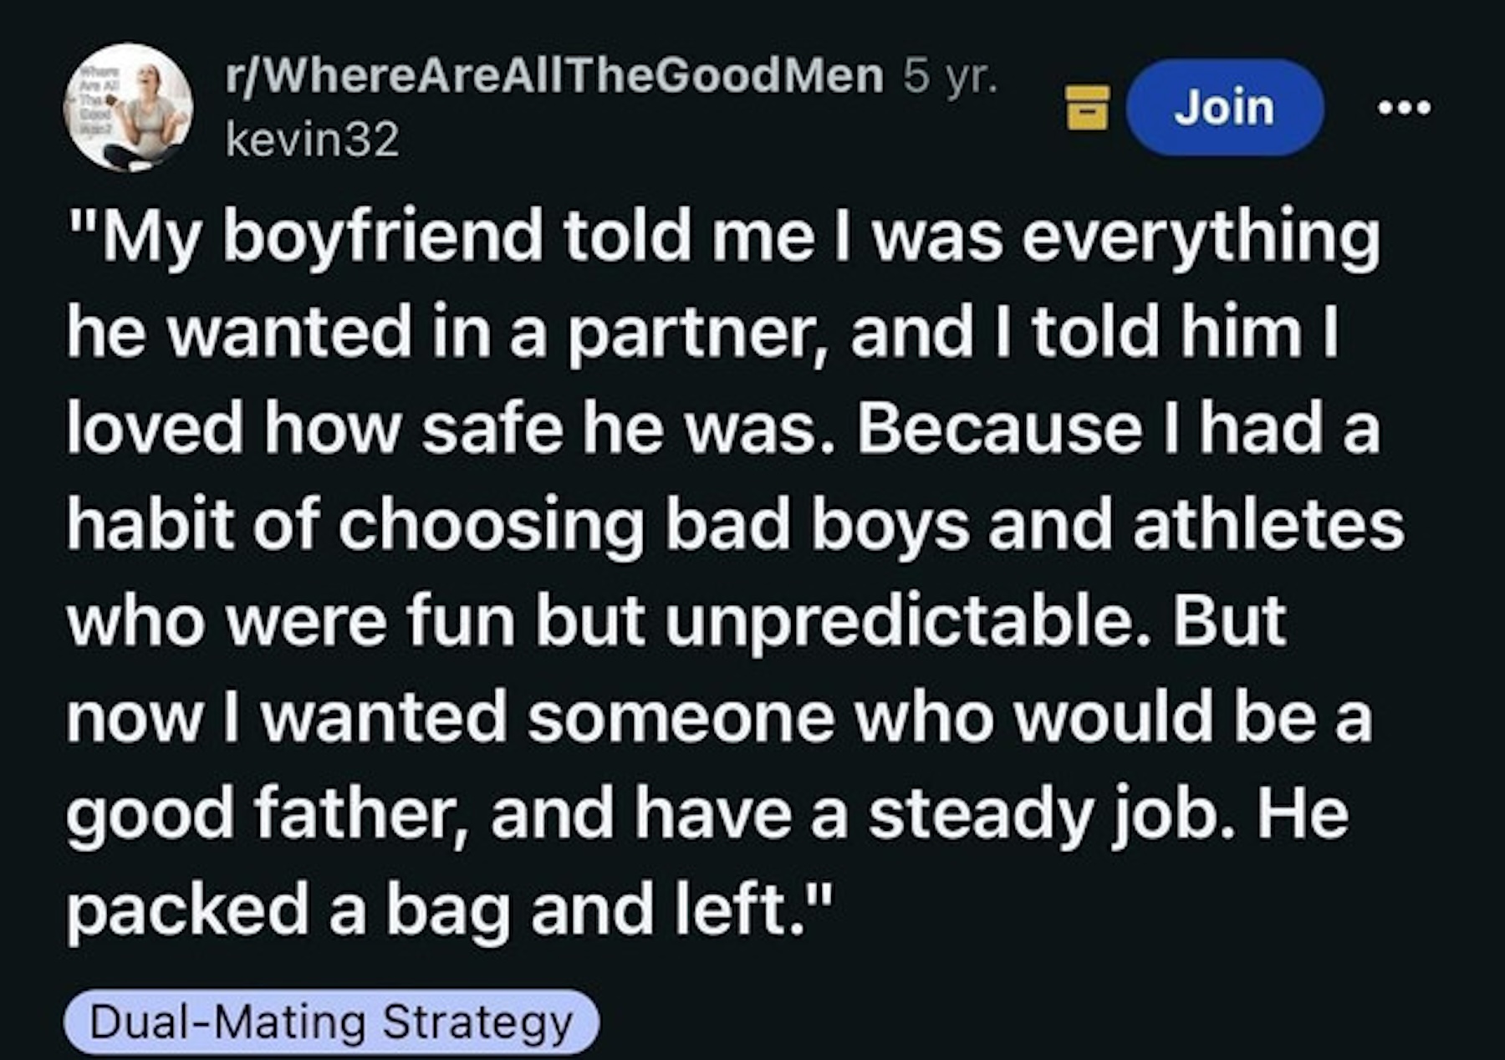Click the yellow archived post box icon
This screenshot has width=1505, height=1060.
(1087, 108)
